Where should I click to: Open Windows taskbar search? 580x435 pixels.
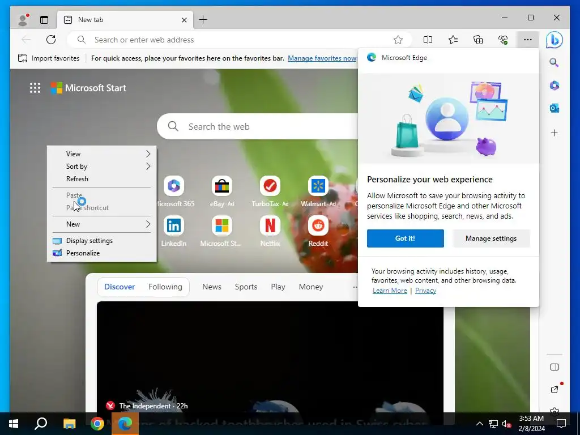pos(41,424)
